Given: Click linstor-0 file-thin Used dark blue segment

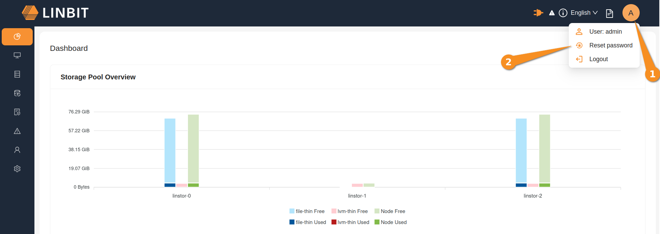Looking at the screenshot, I should click(x=170, y=185).
